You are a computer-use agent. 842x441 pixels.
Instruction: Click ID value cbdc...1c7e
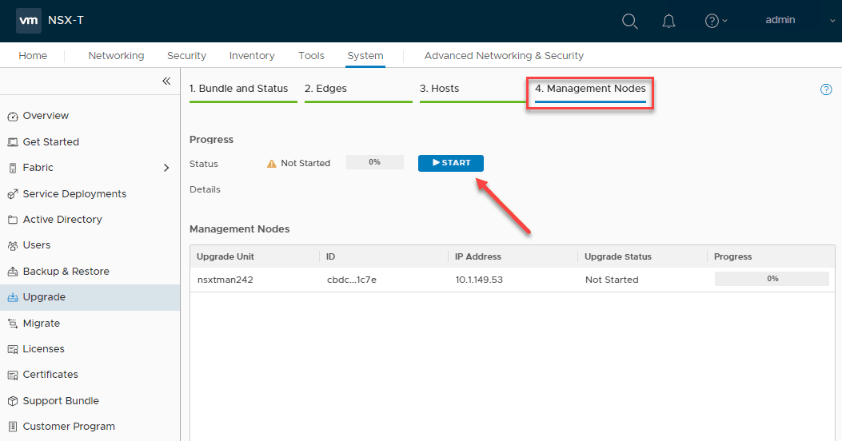352,280
